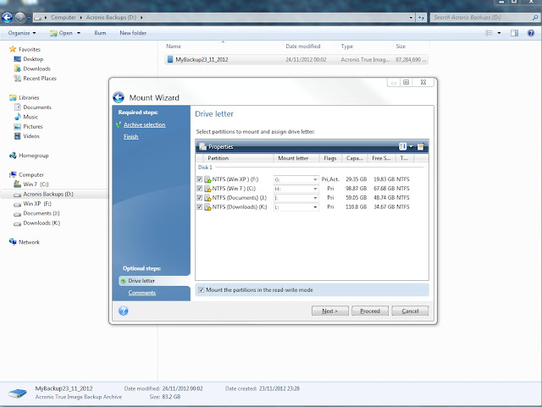Go to Archive selection step
The width and height of the screenshot is (542, 407).
tap(145, 124)
